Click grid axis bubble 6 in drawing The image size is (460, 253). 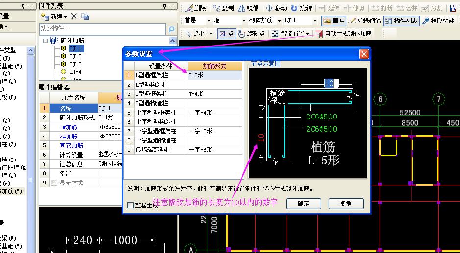380,99
